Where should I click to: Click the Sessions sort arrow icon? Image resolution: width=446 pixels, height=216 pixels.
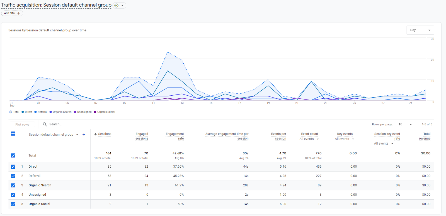coord(95,134)
